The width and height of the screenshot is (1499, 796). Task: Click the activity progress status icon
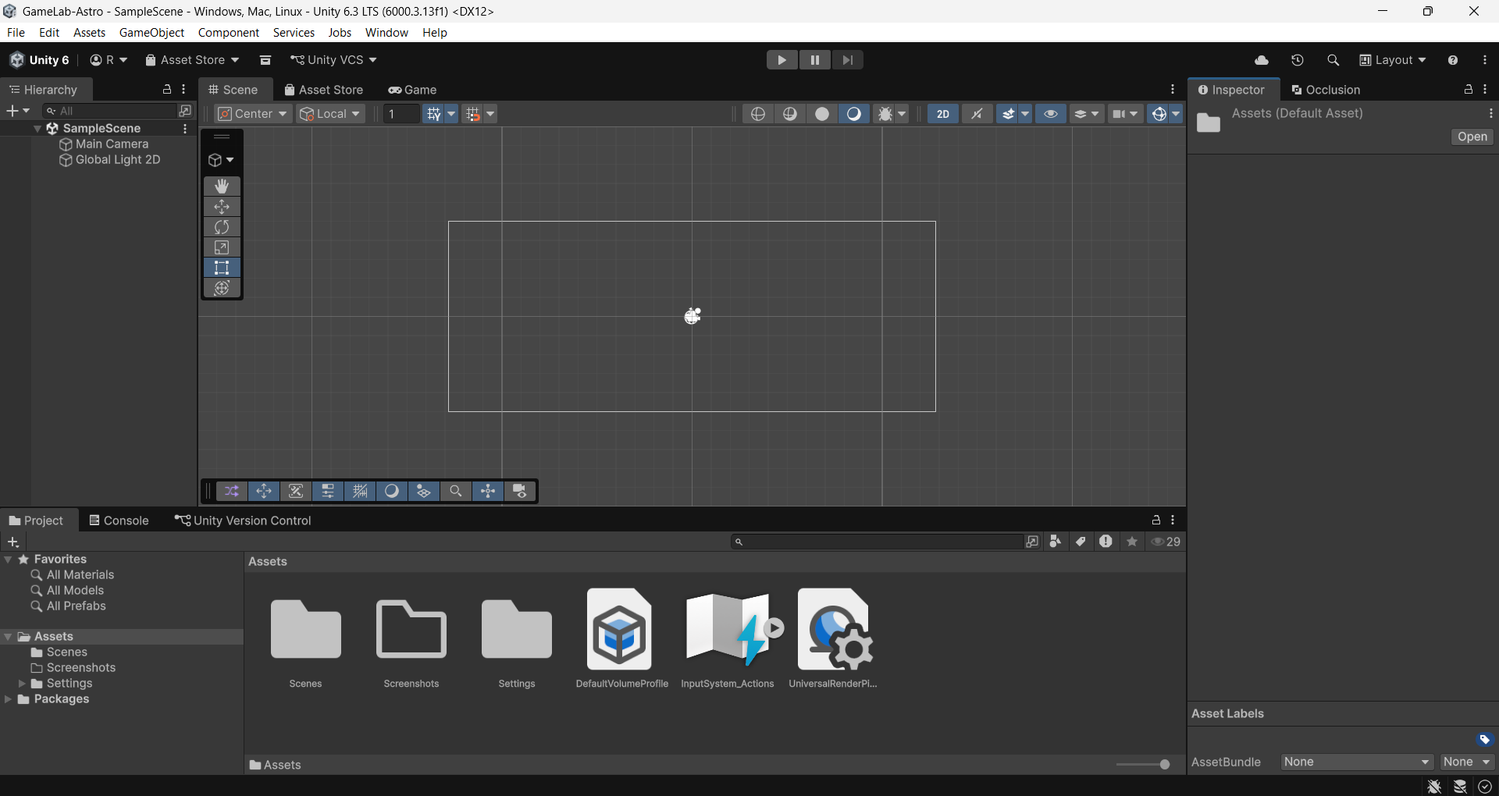tap(1485, 787)
